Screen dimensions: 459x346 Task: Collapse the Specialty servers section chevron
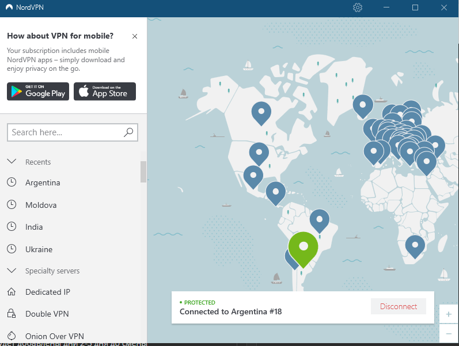(12, 270)
